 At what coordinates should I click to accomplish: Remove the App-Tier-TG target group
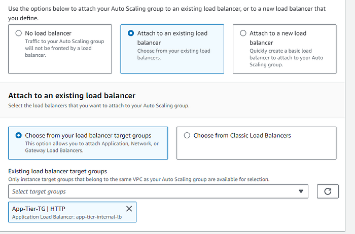[129, 209]
